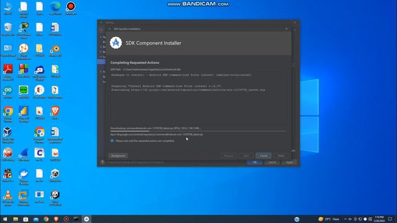This screenshot has width=397, height=223.
Task: Switch to Bandicam taskbar icon
Action: 66,219
